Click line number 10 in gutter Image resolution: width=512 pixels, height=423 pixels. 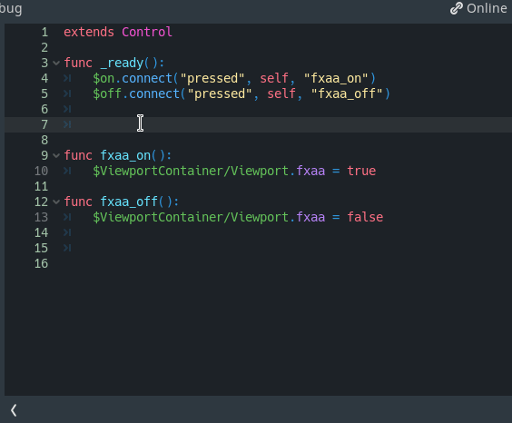click(41, 171)
